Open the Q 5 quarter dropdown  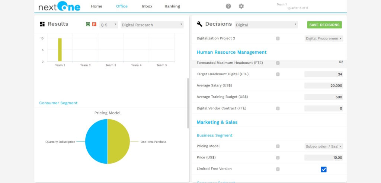coord(109,25)
